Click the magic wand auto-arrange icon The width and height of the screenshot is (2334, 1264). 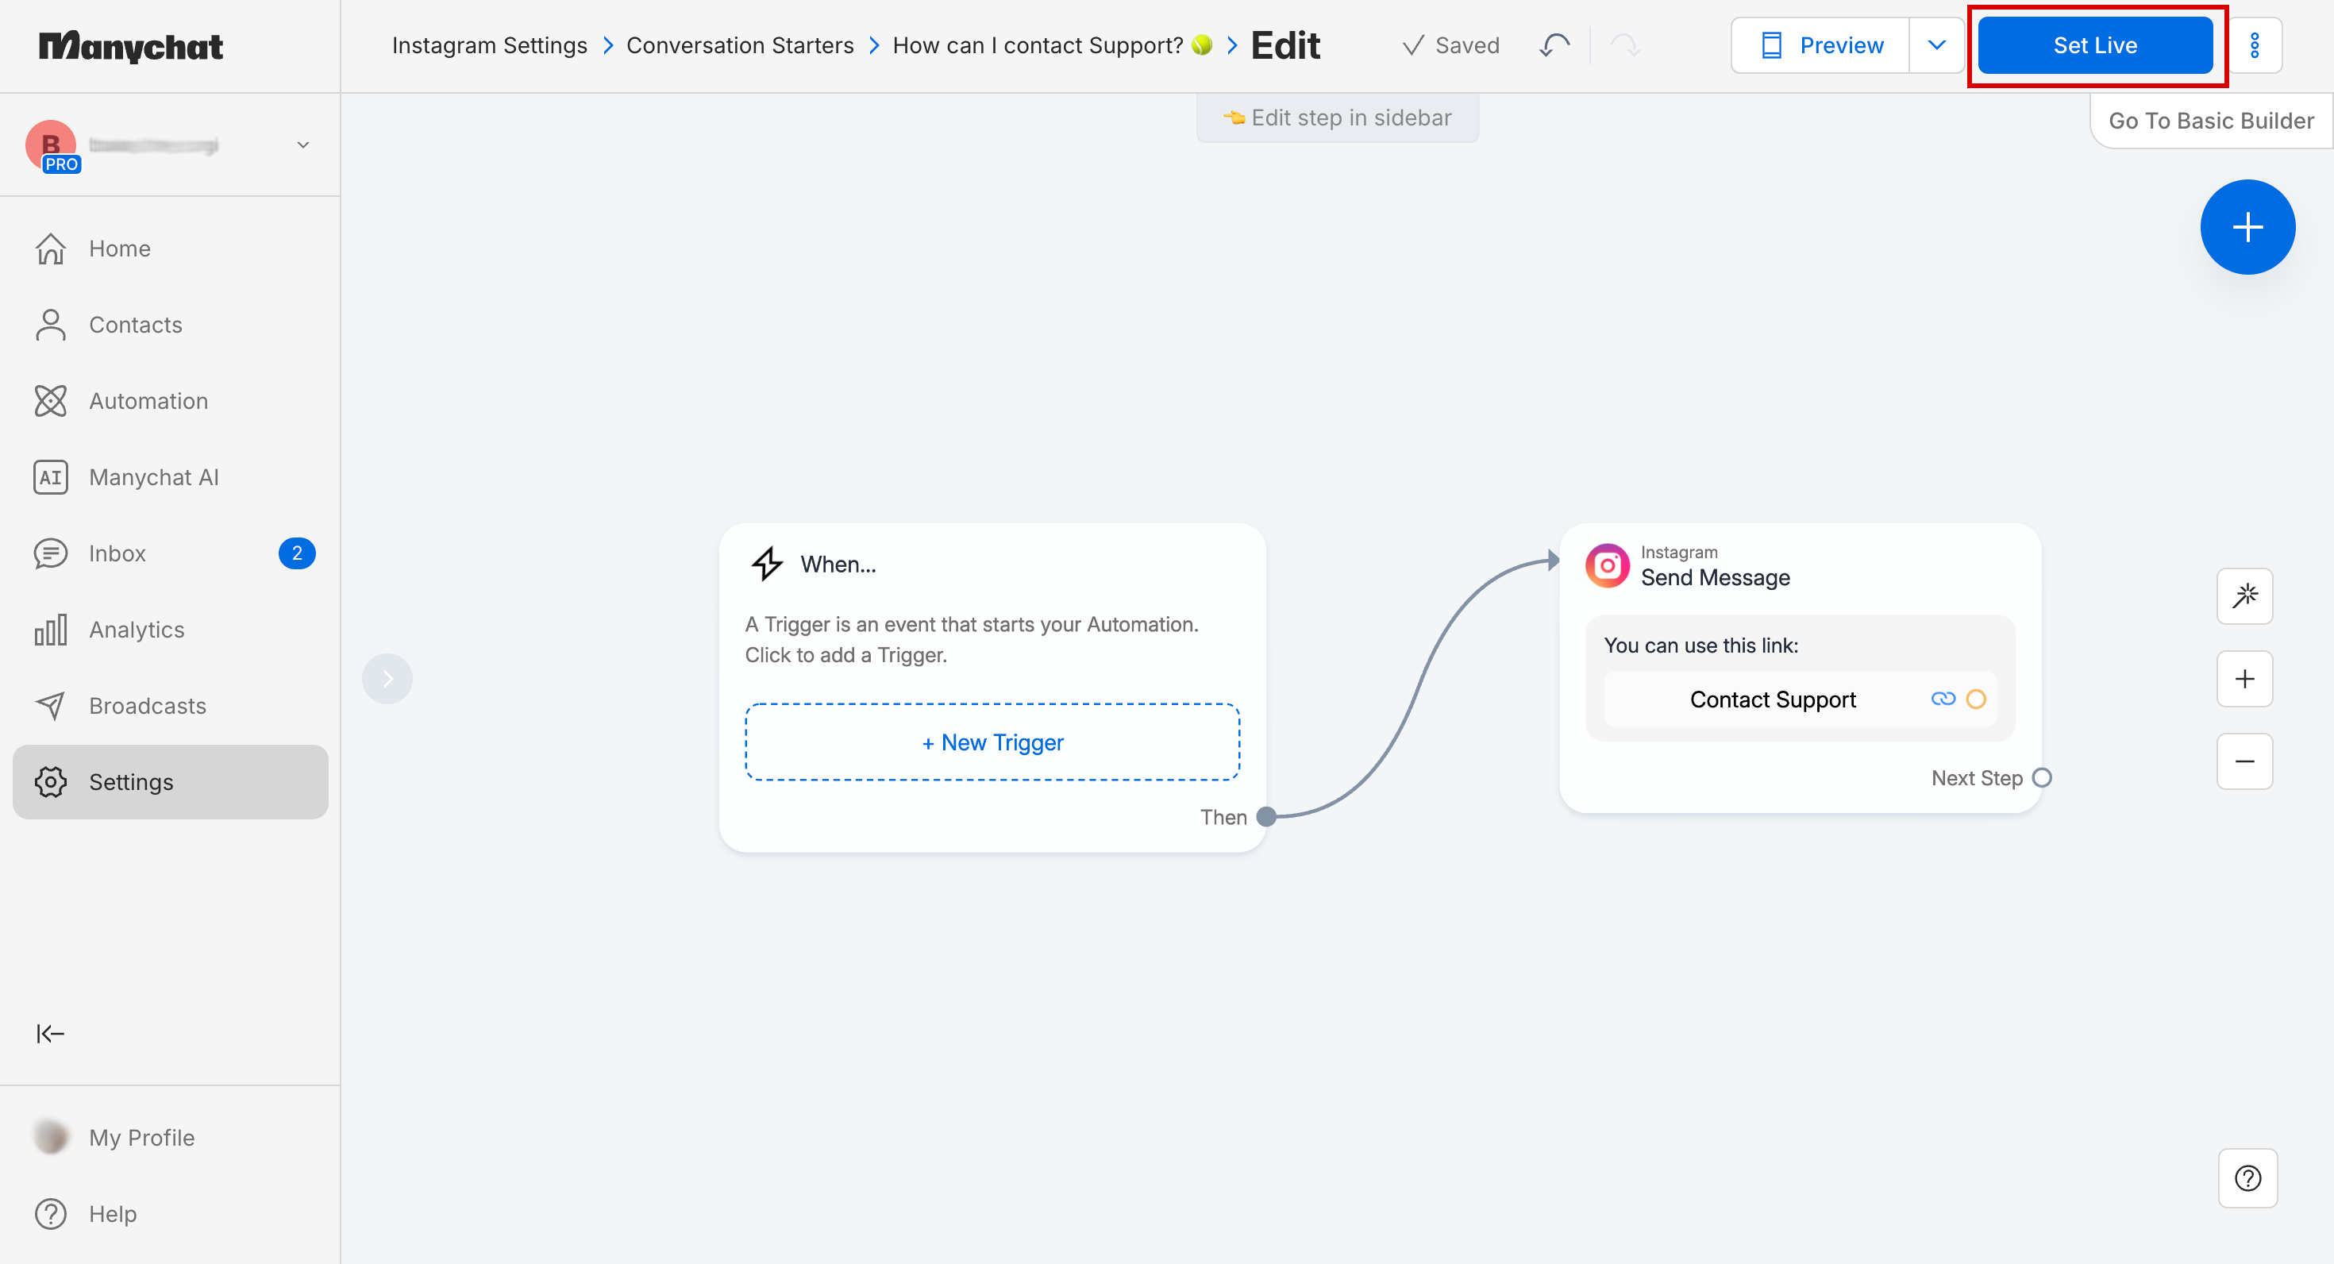click(x=2244, y=596)
